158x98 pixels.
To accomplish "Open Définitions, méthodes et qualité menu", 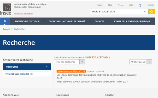I will pos(67,21).
